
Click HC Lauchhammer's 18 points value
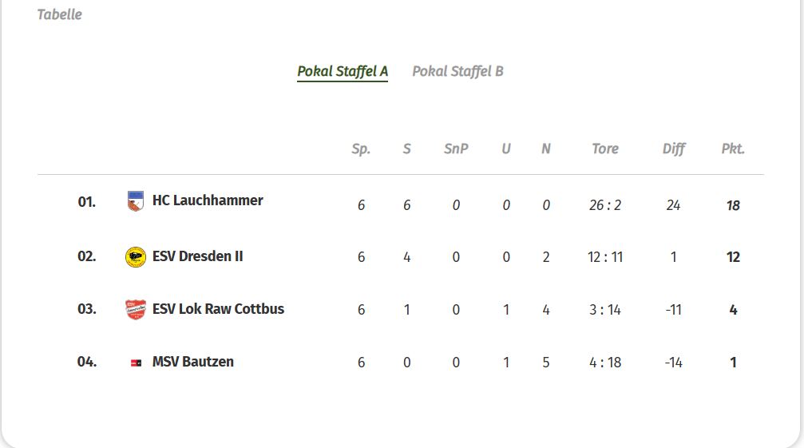pos(733,205)
